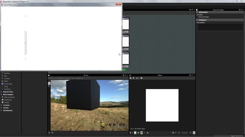Select the Effects library filter
The height and width of the screenshot is (137, 245).
6,81
